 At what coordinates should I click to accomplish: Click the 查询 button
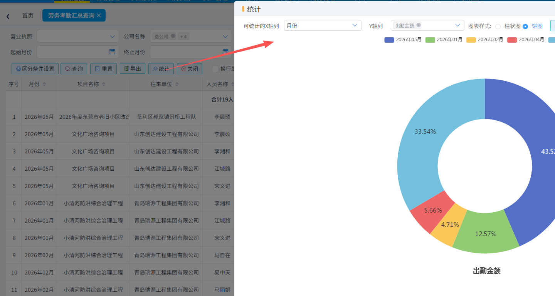click(x=74, y=69)
